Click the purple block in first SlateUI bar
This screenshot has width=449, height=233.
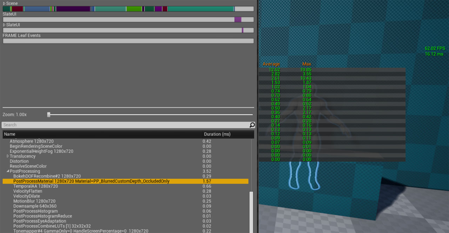238,20
